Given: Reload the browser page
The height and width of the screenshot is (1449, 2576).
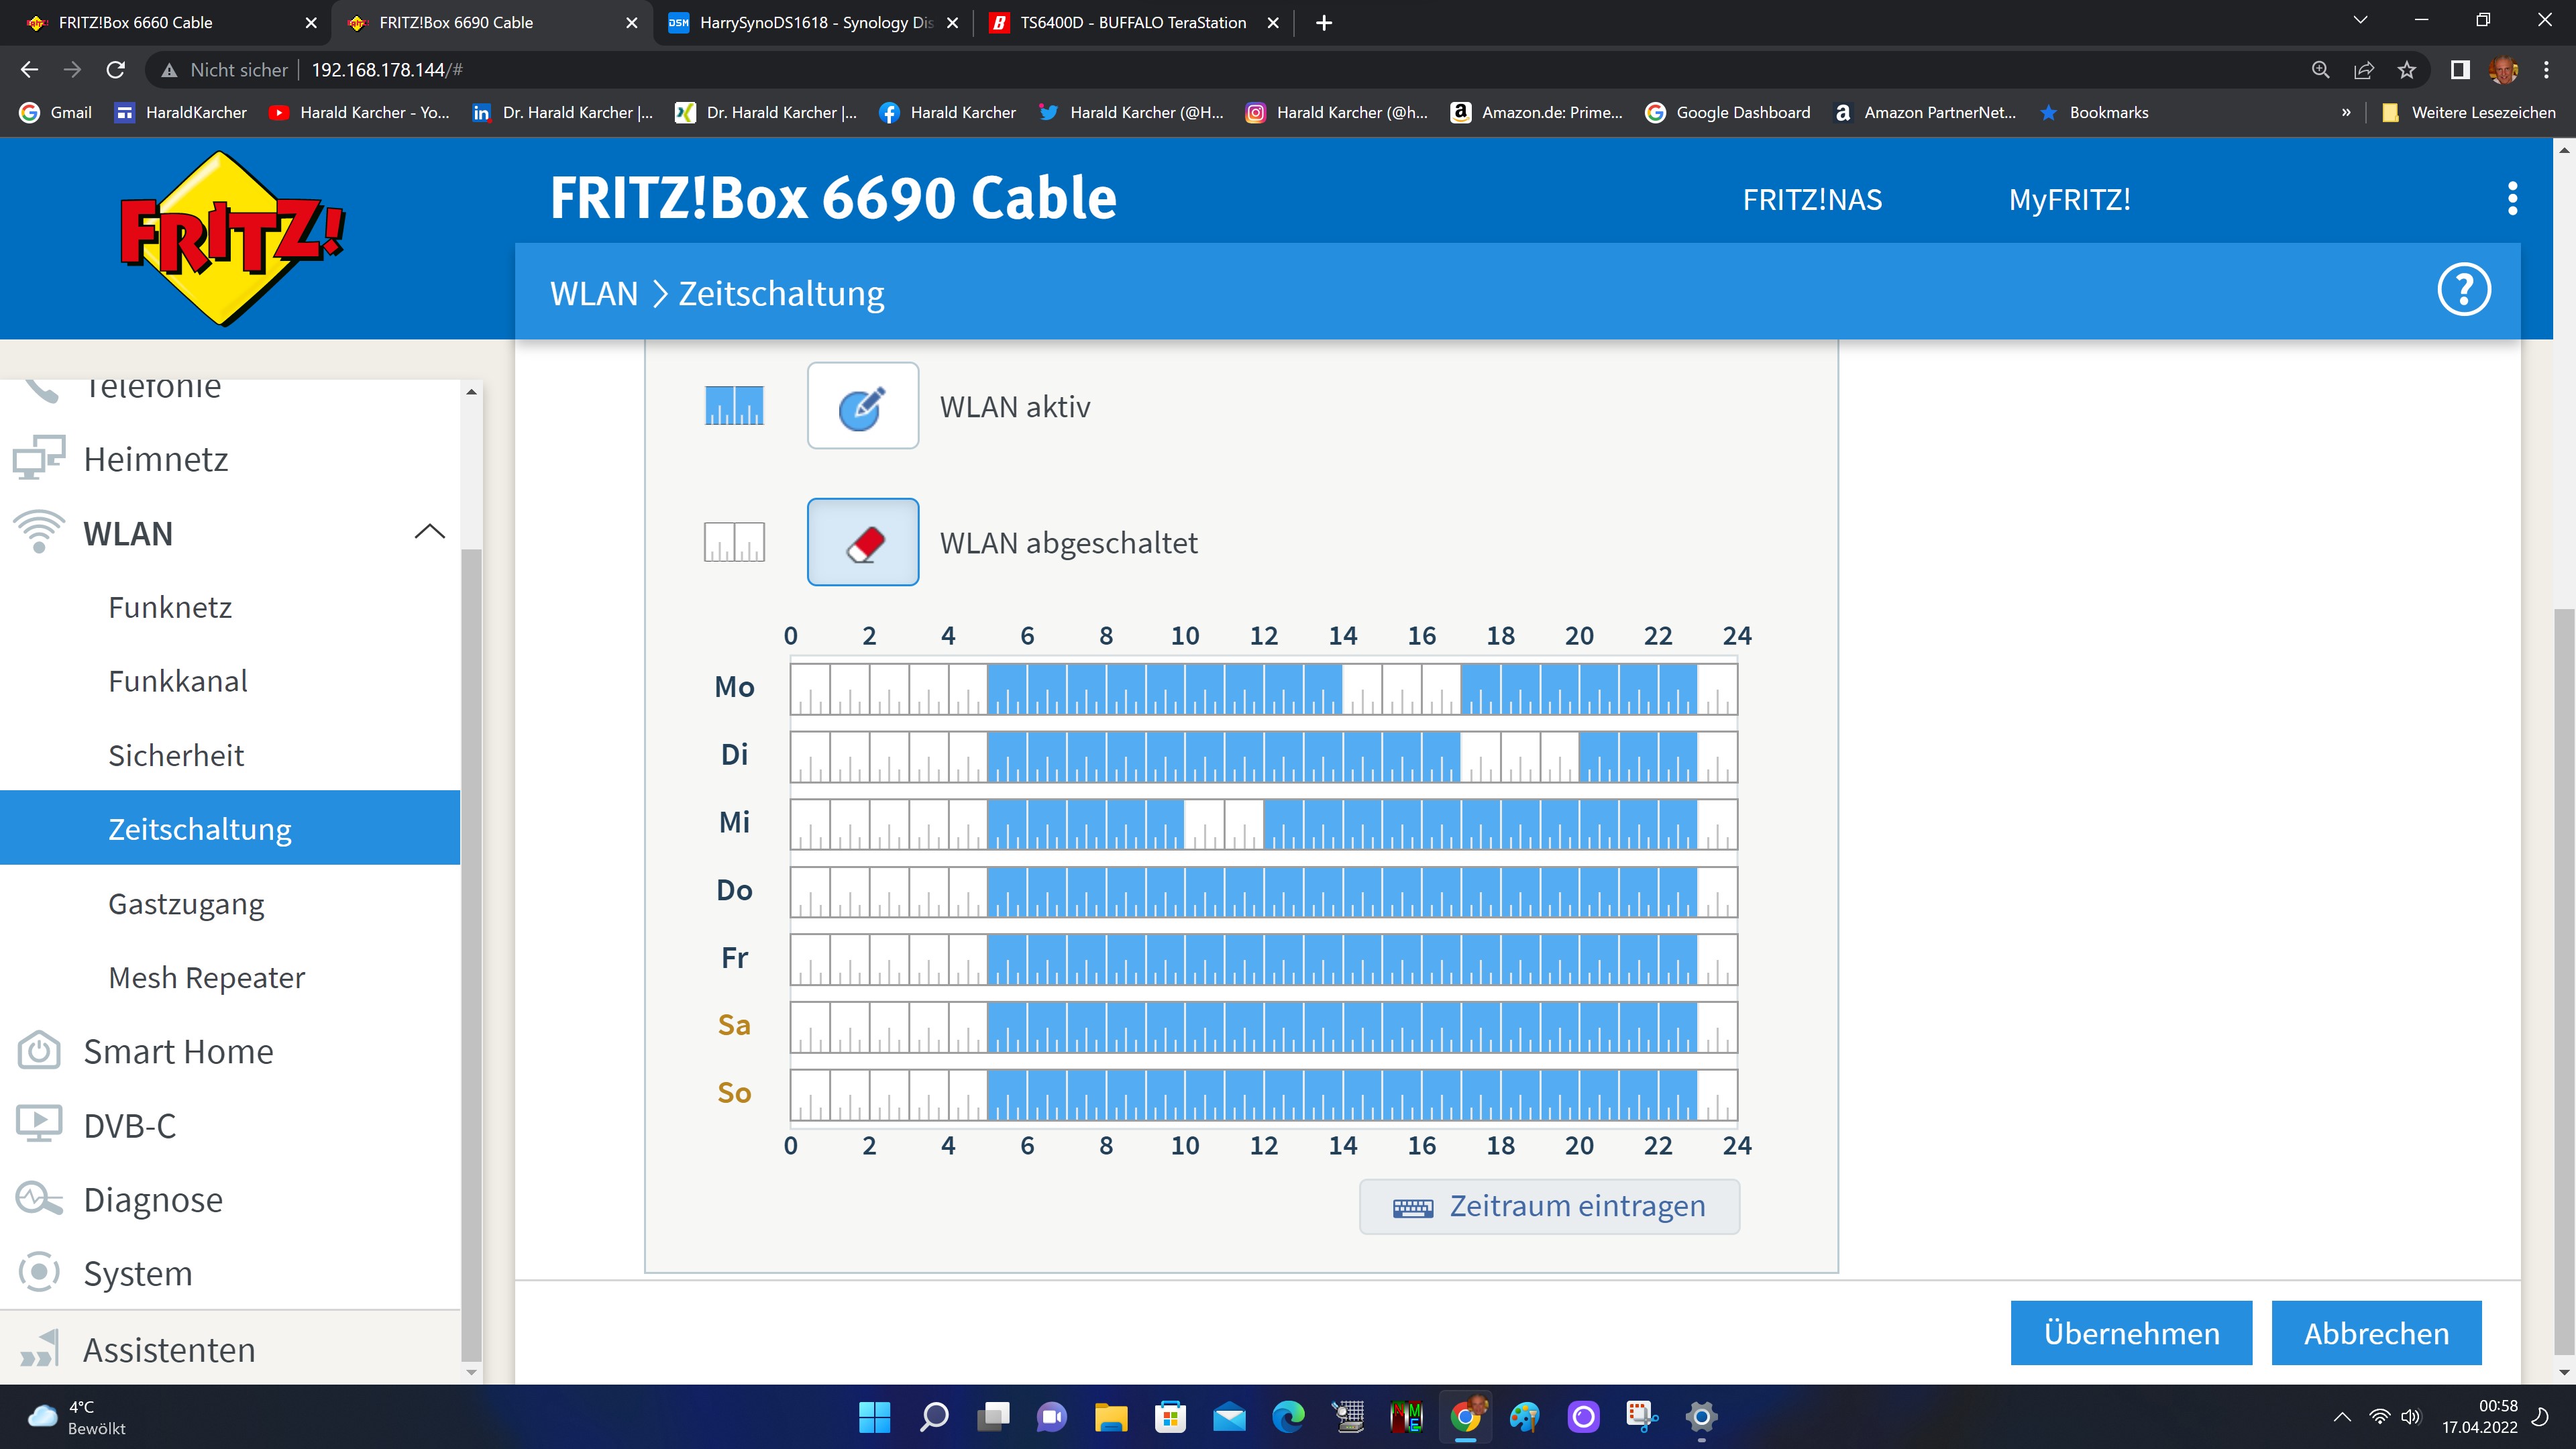Looking at the screenshot, I should point(116,70).
